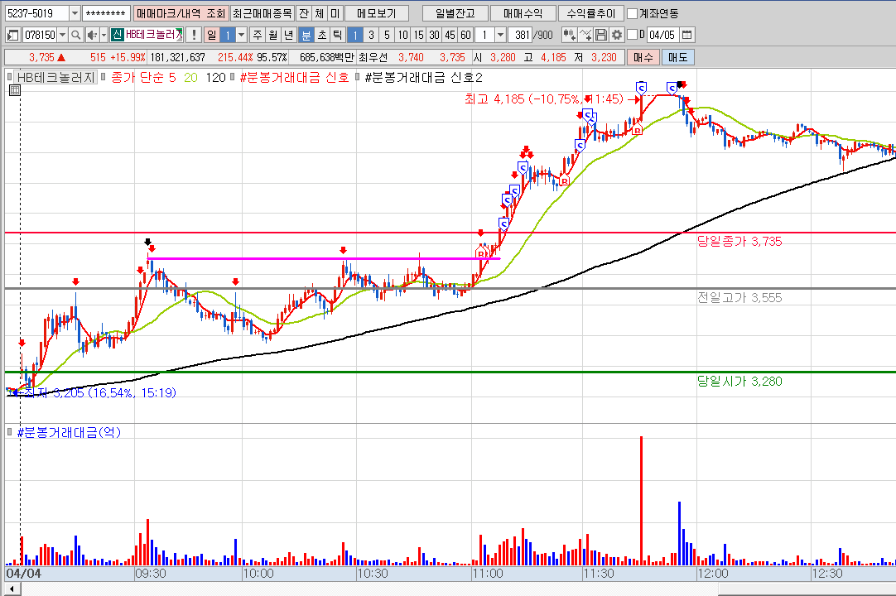Toggle #분봉거래대금 신호 indicator legend marker
Viewport: 896px width, 596px height.
[x=233, y=77]
